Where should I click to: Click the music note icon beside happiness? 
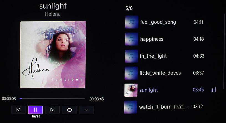(x=131, y=39)
